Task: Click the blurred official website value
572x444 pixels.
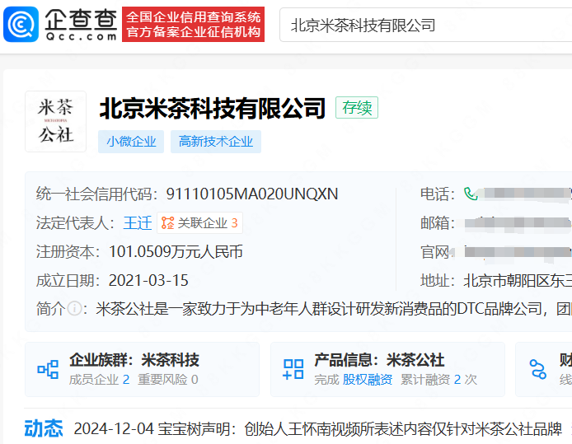Action: pos(518,252)
